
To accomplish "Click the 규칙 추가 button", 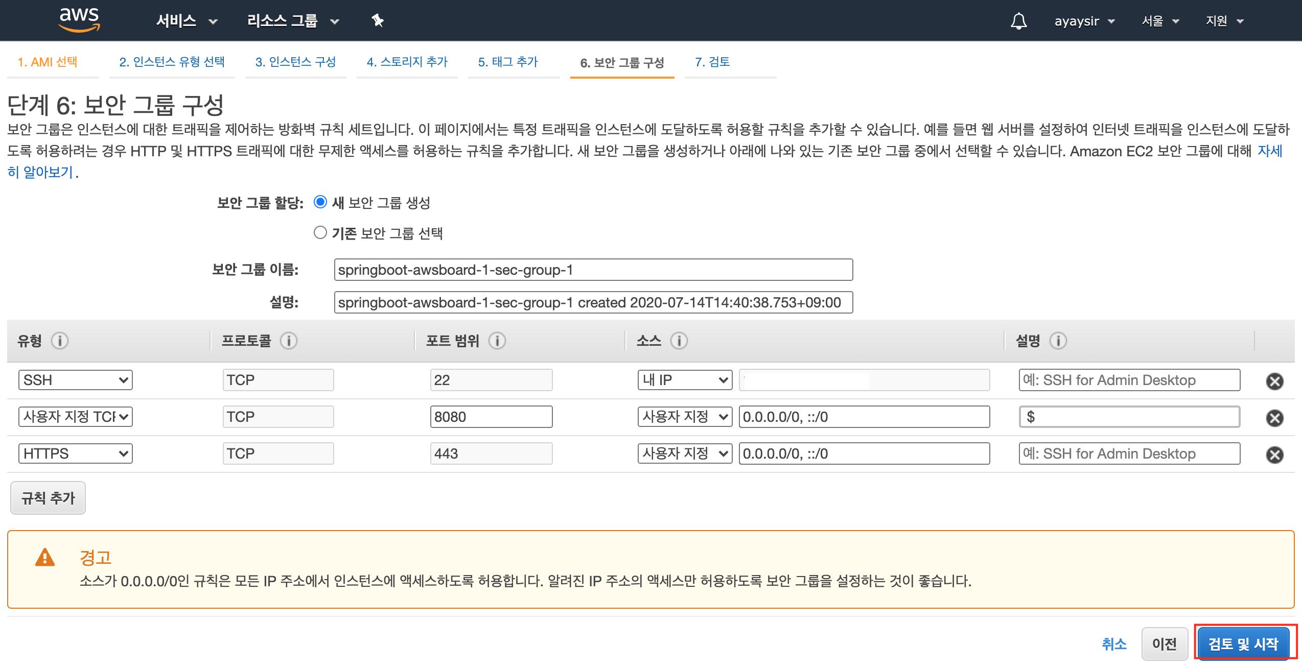I will [48, 498].
